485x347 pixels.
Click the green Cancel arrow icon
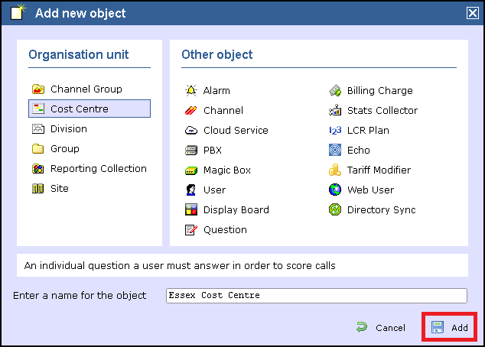pos(362,327)
